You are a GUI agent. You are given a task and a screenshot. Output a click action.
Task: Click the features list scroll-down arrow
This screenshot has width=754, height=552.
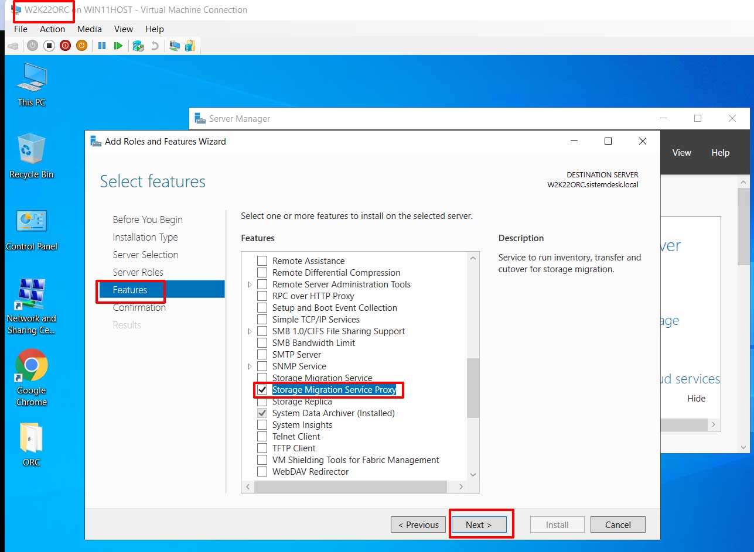point(473,475)
